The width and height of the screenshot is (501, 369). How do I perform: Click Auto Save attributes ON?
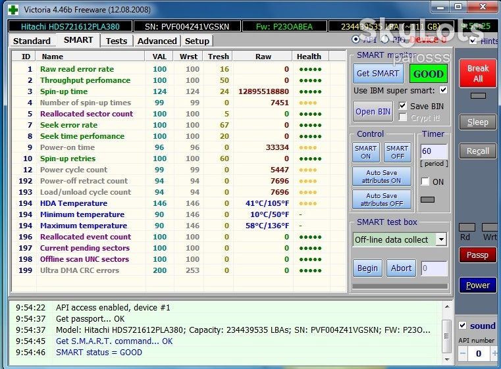pyautogui.click(x=382, y=176)
